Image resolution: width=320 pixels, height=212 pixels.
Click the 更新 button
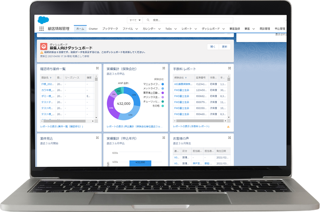pos(225,47)
